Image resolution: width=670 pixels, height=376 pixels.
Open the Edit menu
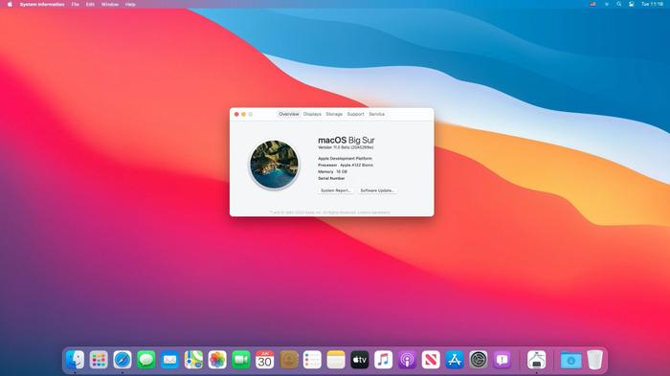coord(90,4)
